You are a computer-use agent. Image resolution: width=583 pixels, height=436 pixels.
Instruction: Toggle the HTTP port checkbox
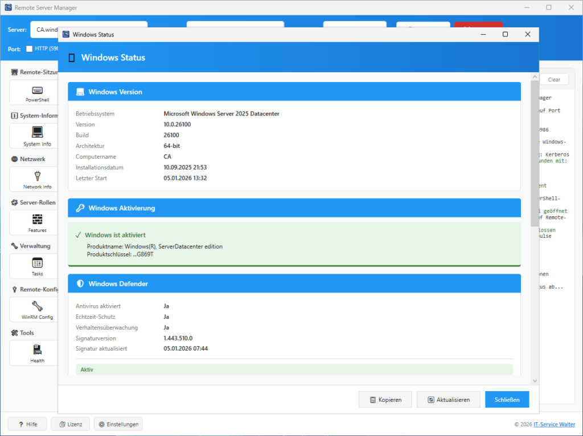pyautogui.click(x=29, y=49)
